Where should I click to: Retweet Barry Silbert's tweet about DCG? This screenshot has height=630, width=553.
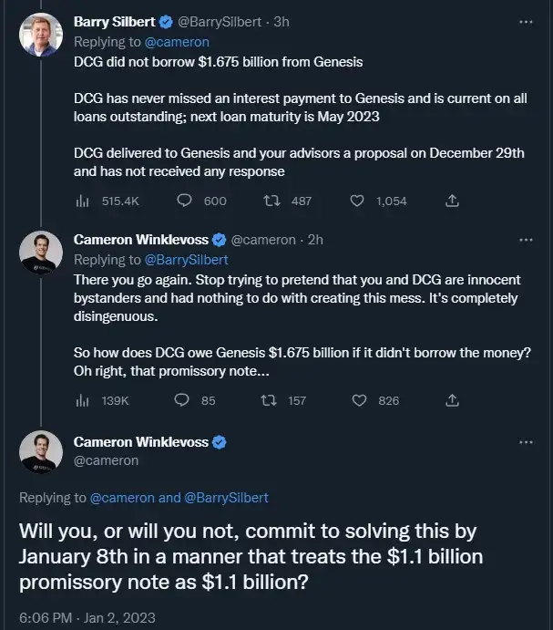tap(271, 201)
